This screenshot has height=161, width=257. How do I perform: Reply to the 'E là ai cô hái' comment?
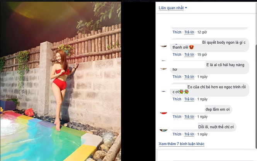pos(189,77)
